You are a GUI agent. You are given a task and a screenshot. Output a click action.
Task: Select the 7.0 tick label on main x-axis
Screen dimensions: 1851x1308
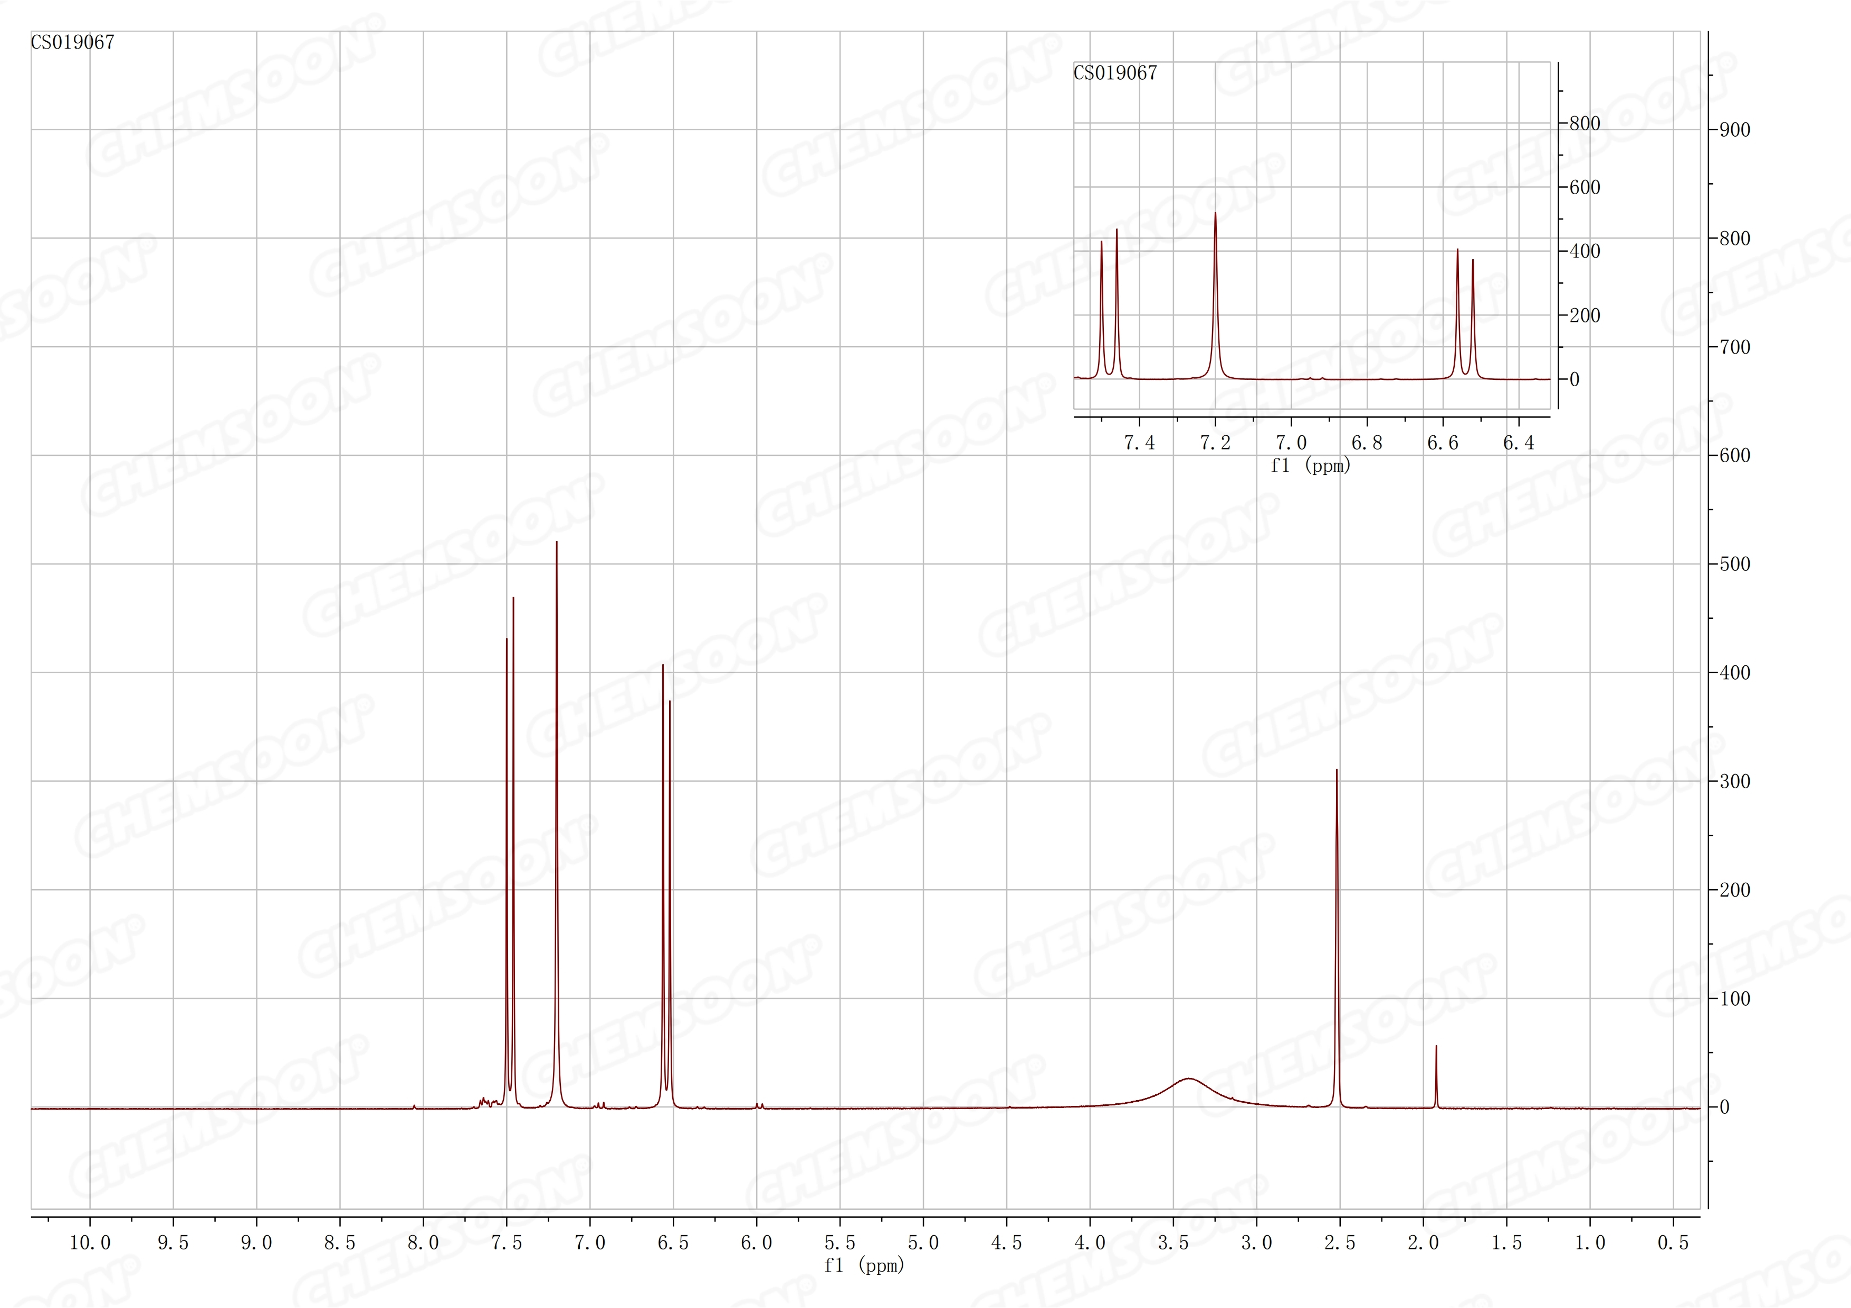[590, 1243]
